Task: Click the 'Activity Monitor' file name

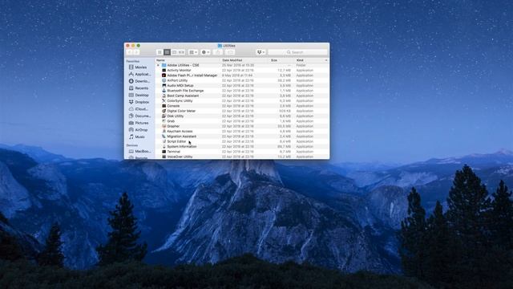Action: 179,70
